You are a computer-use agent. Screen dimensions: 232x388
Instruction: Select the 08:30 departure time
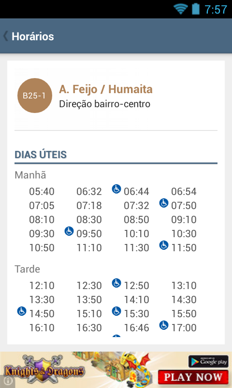click(x=89, y=220)
